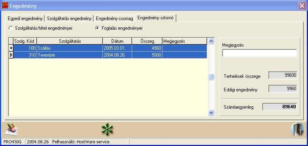Screen dimensions: 308x146
Task: Click the scrollbar up arrow
Action: (211, 41)
